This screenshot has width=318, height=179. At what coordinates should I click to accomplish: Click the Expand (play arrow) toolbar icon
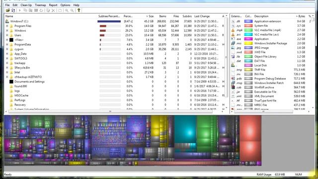20,10
